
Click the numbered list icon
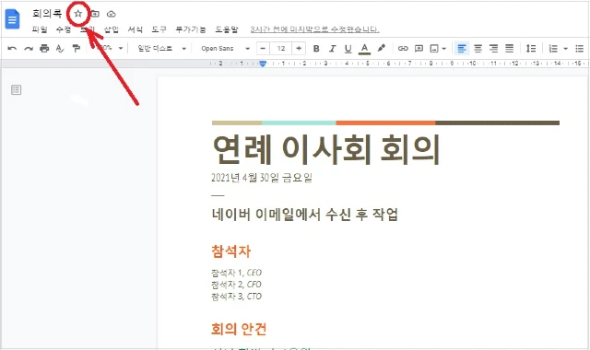pos(553,49)
